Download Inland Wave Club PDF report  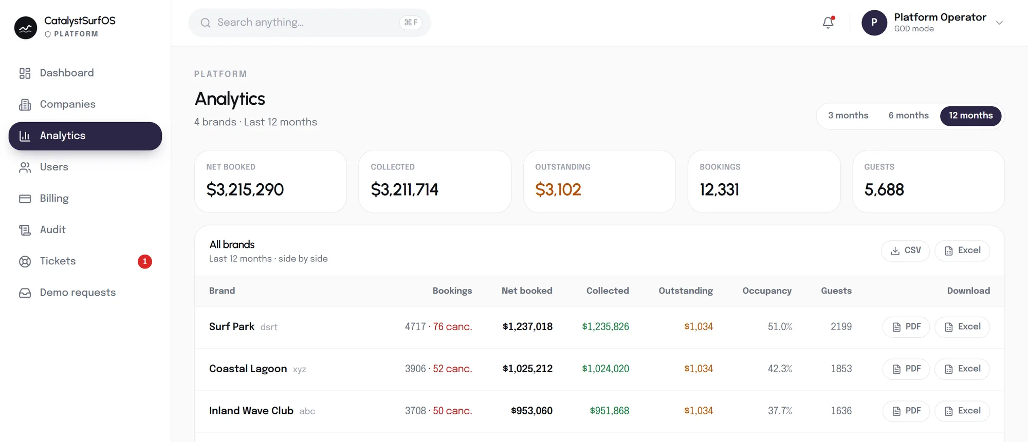tap(906, 411)
